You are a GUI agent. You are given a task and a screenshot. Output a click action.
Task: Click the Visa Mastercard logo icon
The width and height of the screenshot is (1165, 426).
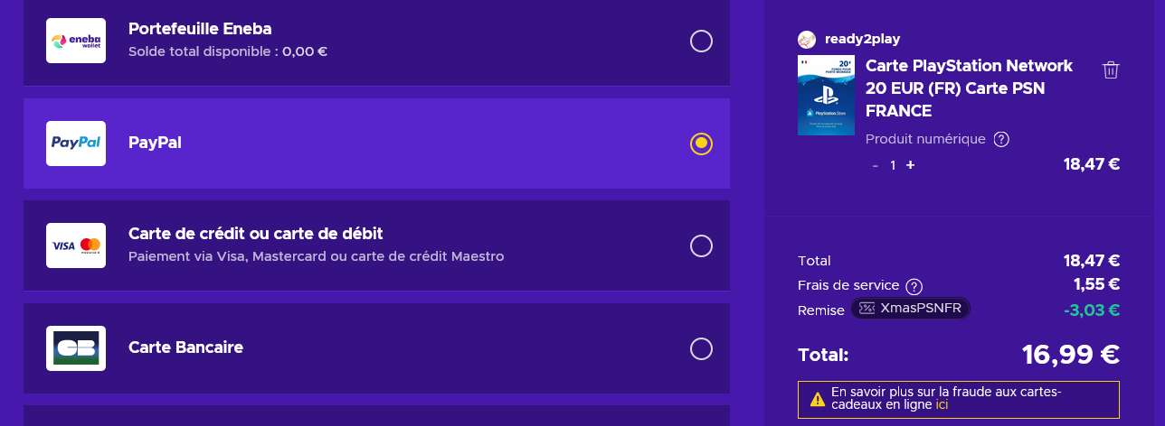[76, 245]
